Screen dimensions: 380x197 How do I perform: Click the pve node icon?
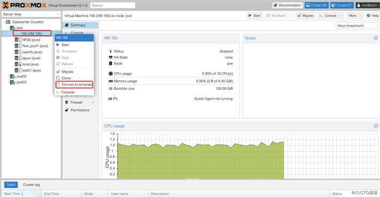coord(12,28)
